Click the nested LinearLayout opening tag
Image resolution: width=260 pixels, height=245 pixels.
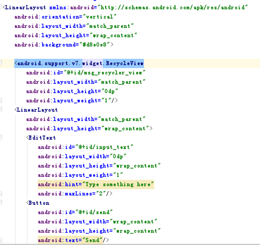[36, 110]
